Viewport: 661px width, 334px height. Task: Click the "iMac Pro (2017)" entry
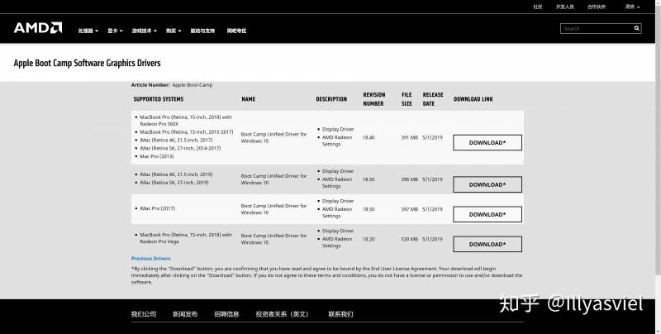[157, 208]
